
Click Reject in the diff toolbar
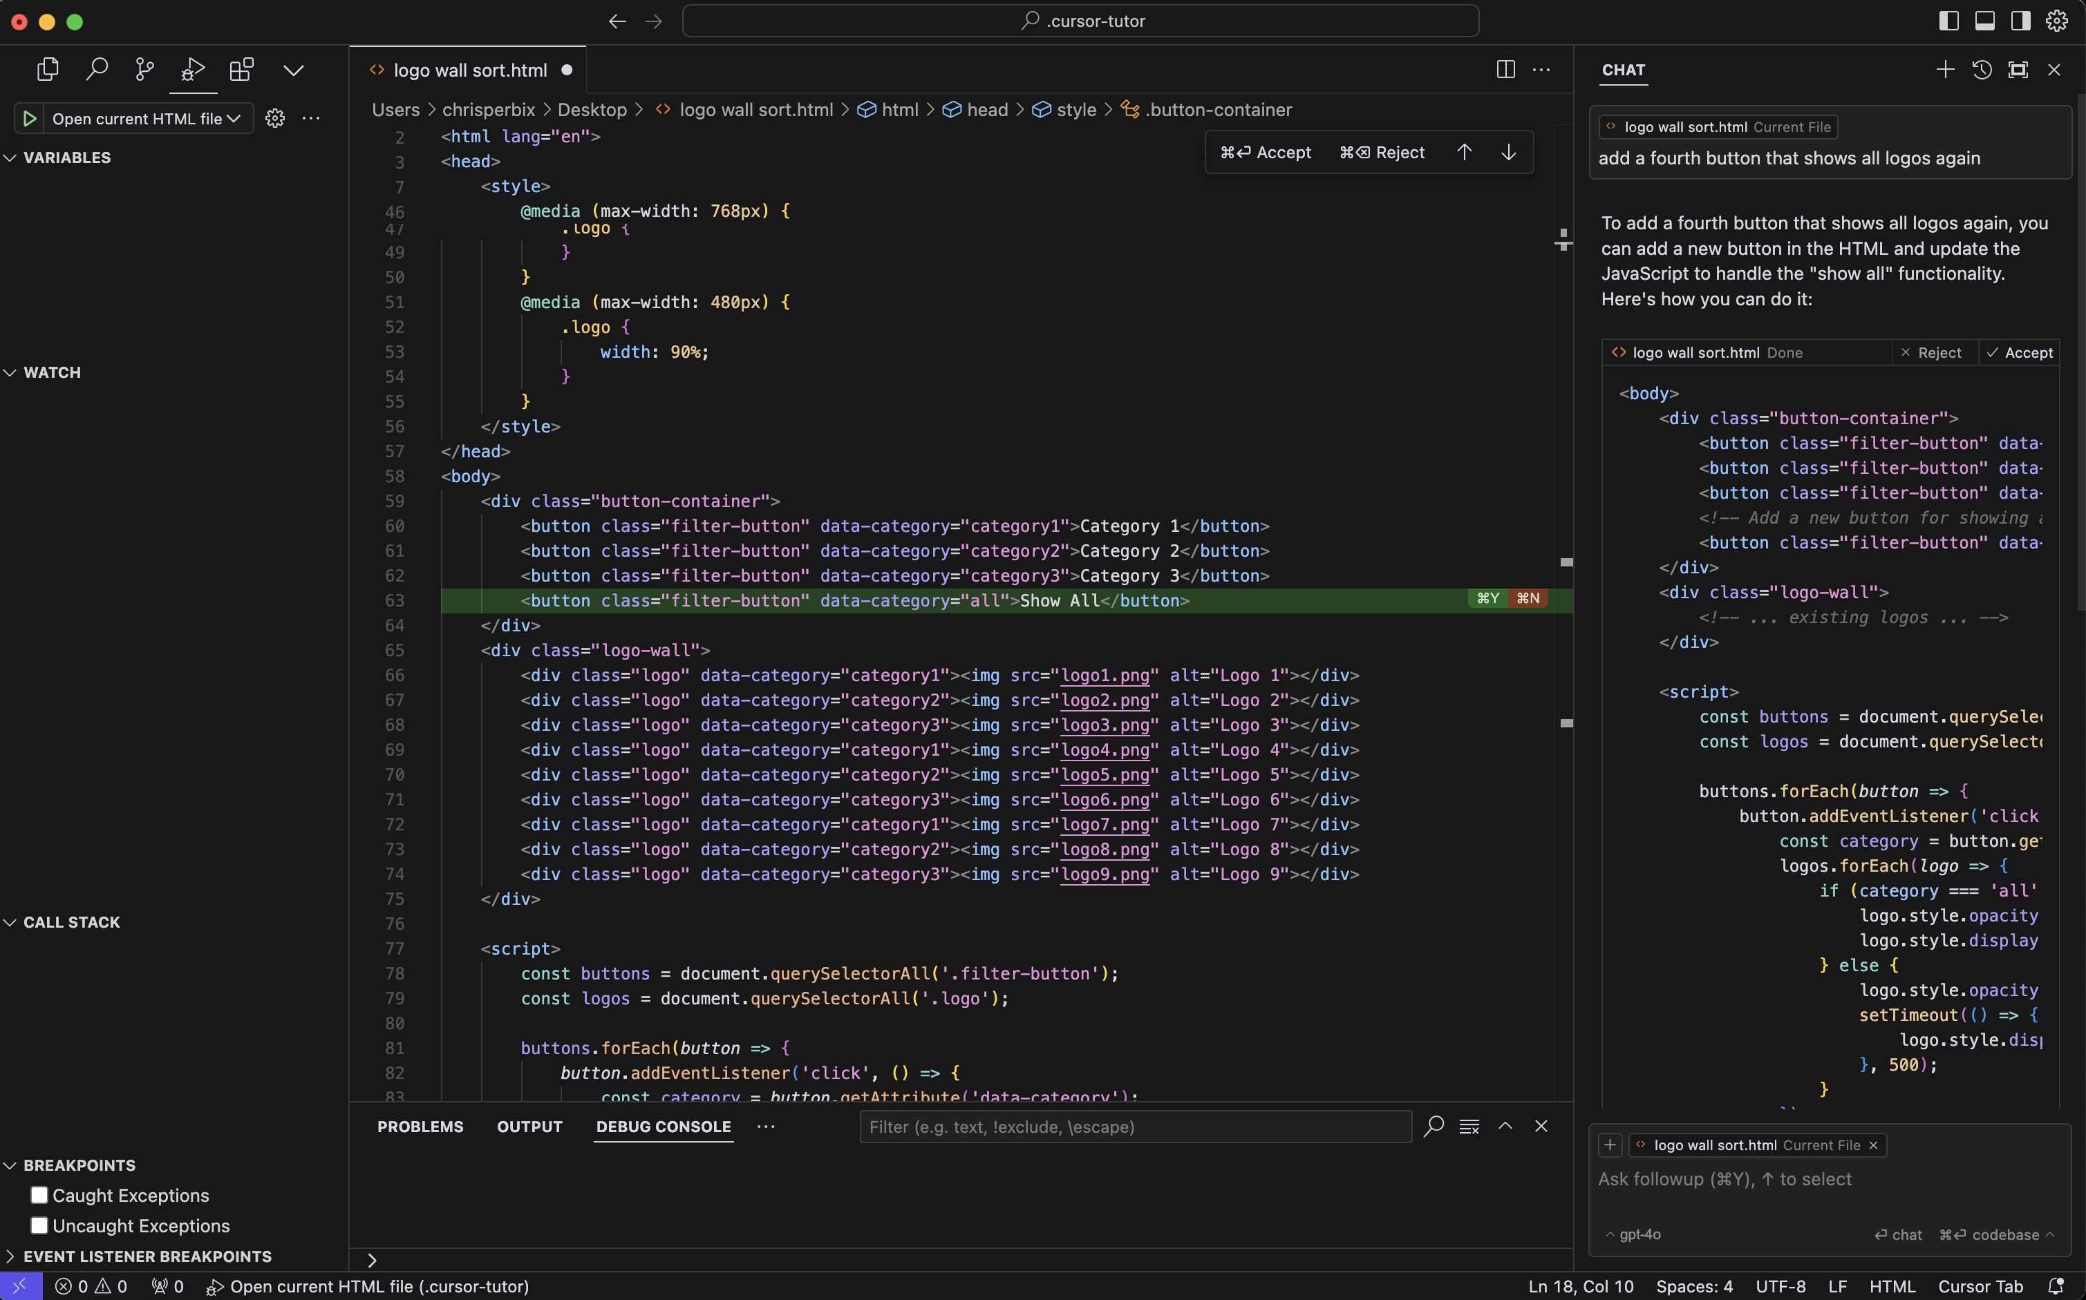[1382, 153]
